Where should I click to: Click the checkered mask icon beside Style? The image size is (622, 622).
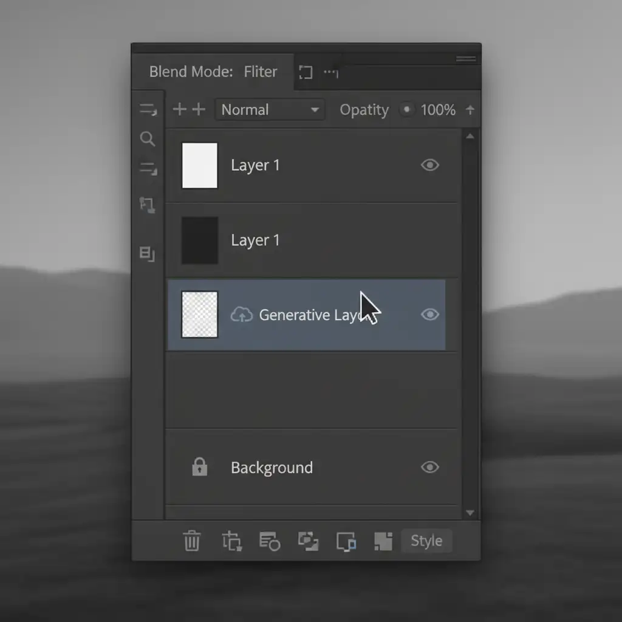383,541
